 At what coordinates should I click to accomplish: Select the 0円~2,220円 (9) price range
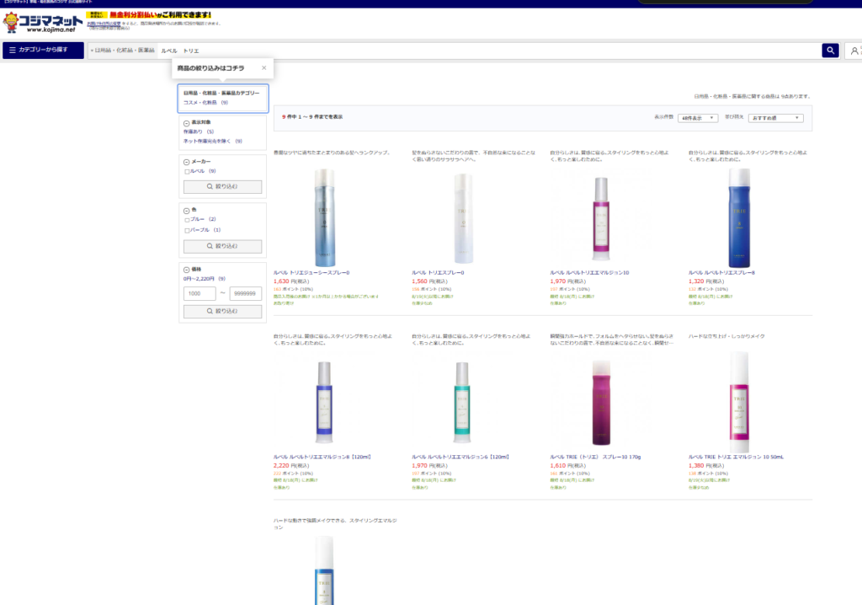pyautogui.click(x=205, y=279)
